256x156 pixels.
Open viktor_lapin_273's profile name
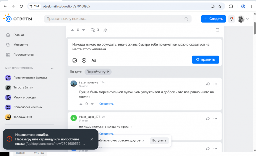coord(90,117)
